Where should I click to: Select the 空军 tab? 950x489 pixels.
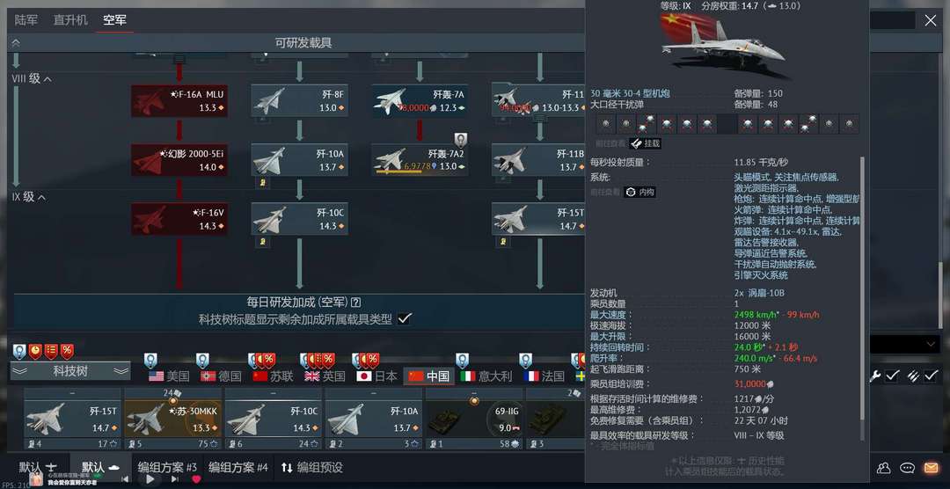point(114,20)
